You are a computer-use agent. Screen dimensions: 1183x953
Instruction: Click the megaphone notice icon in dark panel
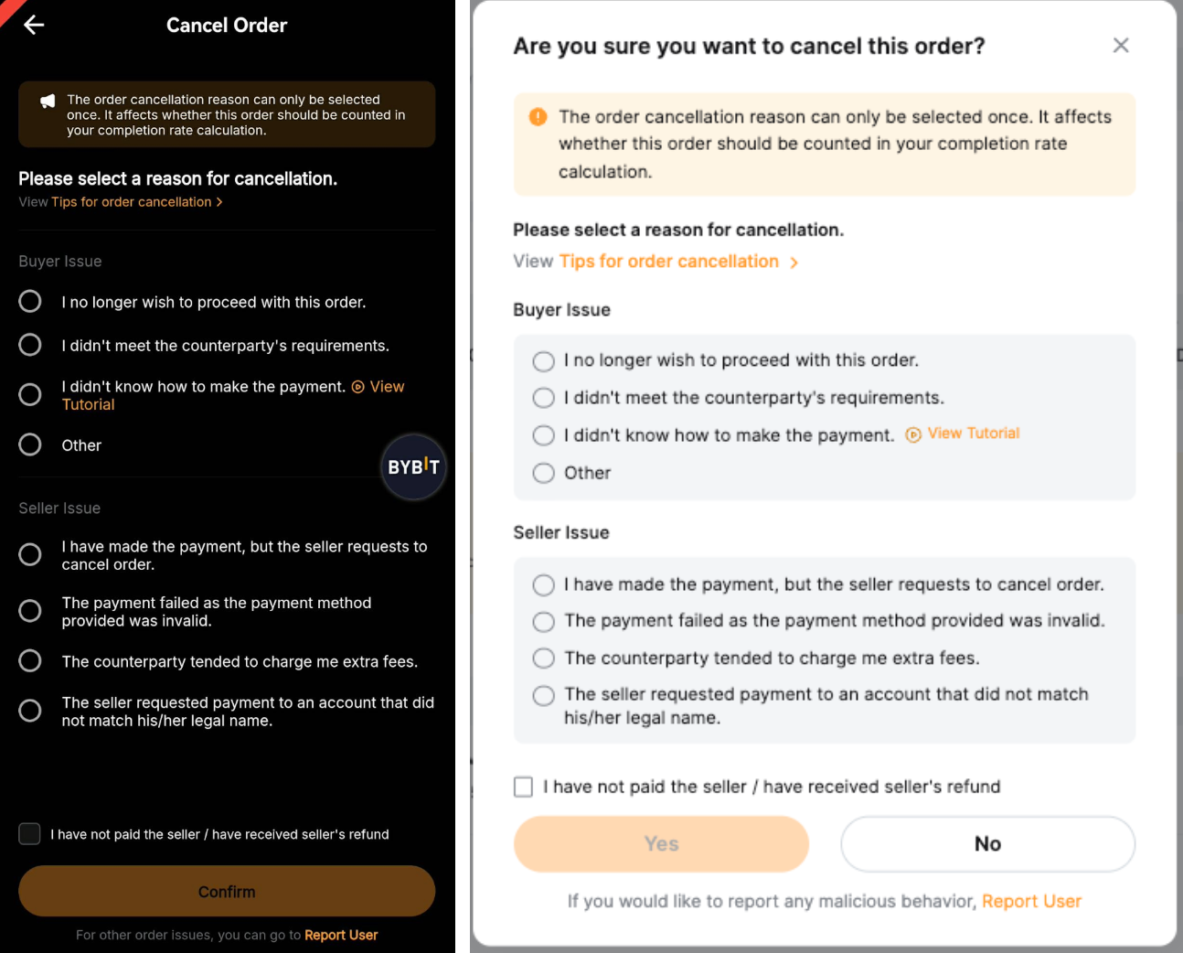(x=48, y=102)
